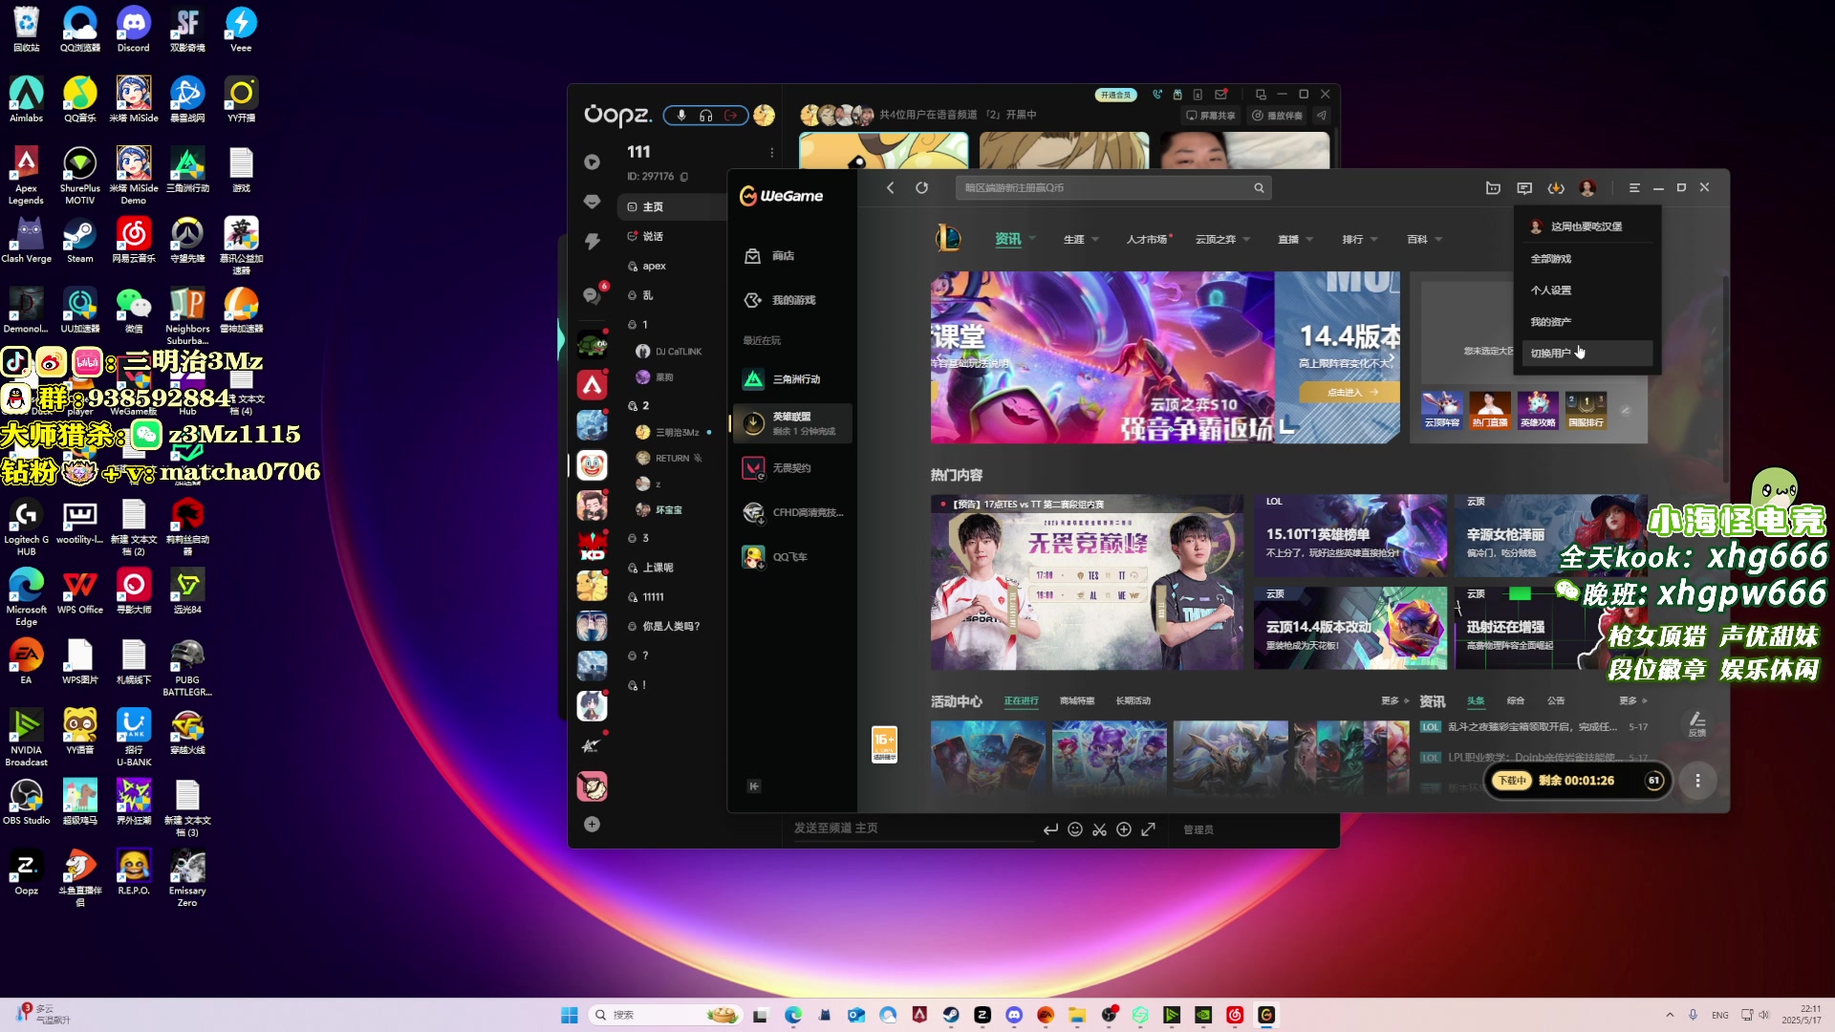
Task: Select 英雄联盟 downloading game entry
Action: pos(791,423)
